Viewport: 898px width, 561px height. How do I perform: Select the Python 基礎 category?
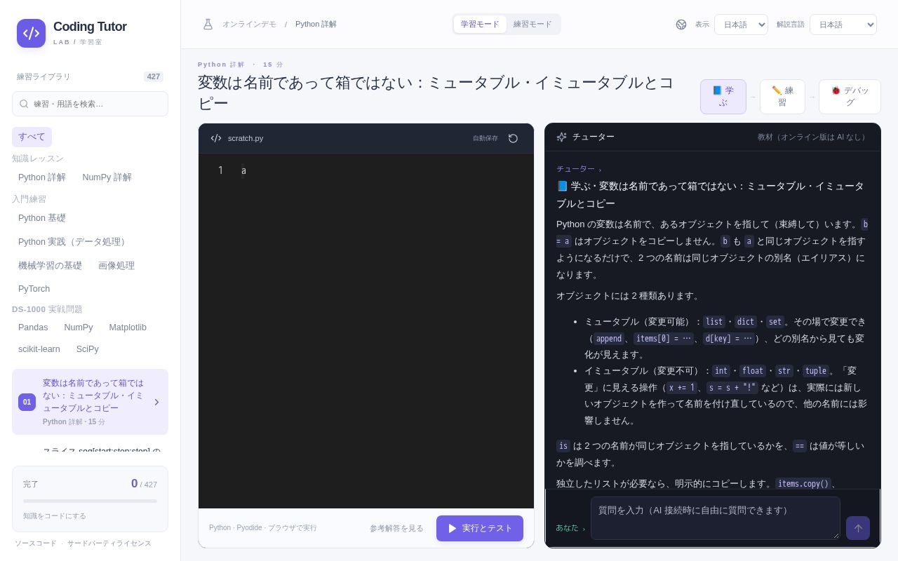pos(42,218)
